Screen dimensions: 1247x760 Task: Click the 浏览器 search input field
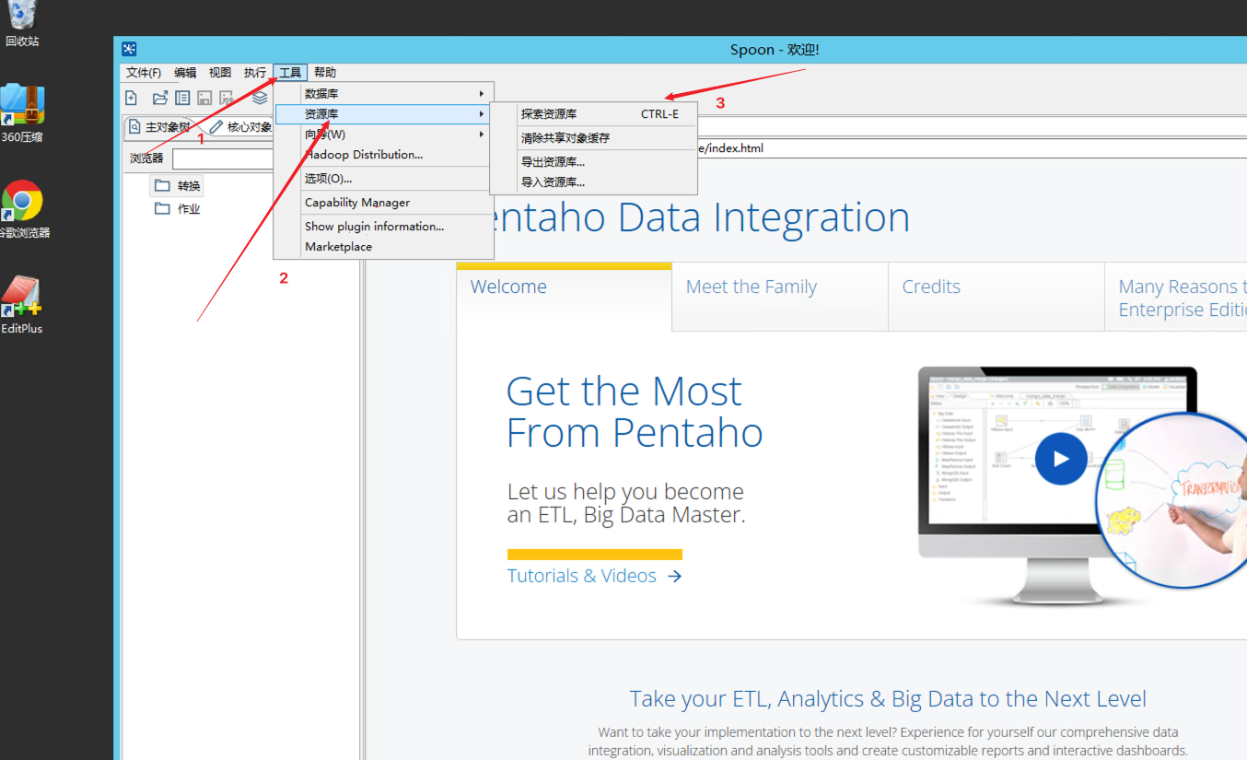(x=223, y=158)
